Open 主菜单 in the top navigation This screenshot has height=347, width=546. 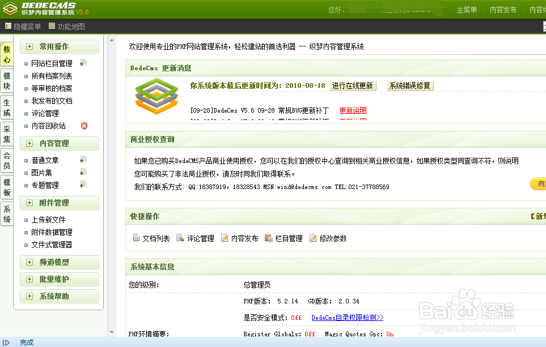[x=467, y=10]
